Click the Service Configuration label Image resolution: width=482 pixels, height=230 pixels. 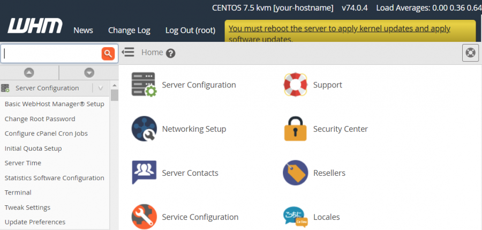click(200, 217)
